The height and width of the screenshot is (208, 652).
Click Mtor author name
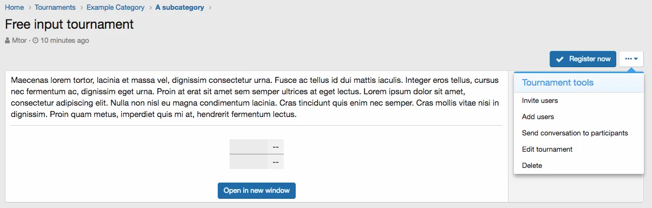pyautogui.click(x=19, y=41)
